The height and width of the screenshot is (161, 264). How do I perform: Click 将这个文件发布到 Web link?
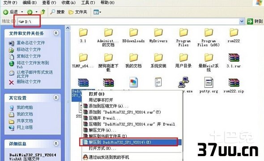33,65
